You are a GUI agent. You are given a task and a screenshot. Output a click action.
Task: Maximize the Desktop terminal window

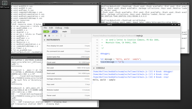(184, 4)
